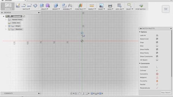Image resolution: width=173 pixels, height=97 pixels.
Task: Toggle Origin folder visibility lightbulb
Action: (9, 26)
